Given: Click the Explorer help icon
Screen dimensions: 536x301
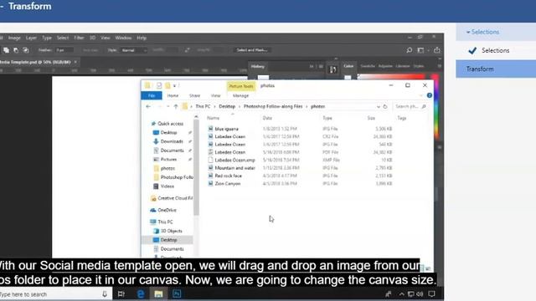Looking at the screenshot, I should tap(430, 95).
